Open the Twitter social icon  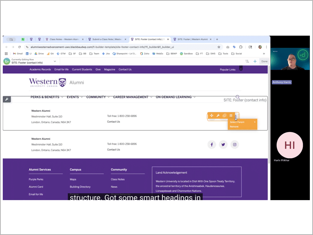[223, 145]
